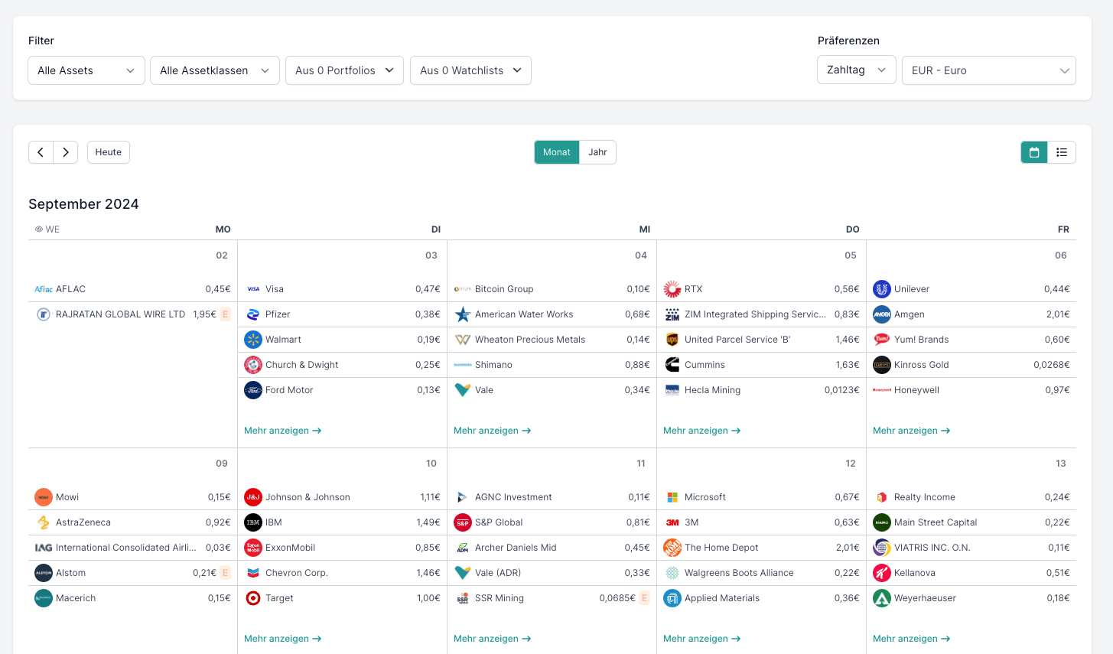Click the Kellanova logo icon
The width and height of the screenshot is (1113, 654).
(x=882, y=573)
